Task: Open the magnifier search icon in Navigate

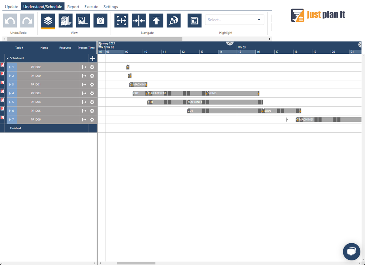Action: (x=173, y=21)
